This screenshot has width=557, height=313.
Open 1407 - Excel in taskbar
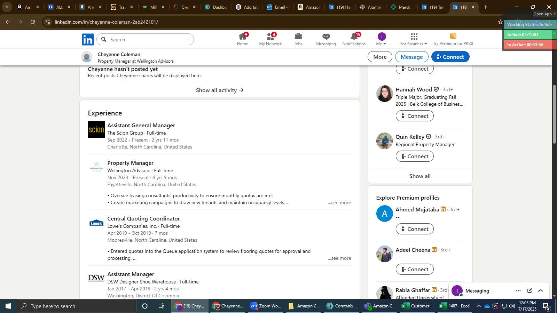coord(455,306)
